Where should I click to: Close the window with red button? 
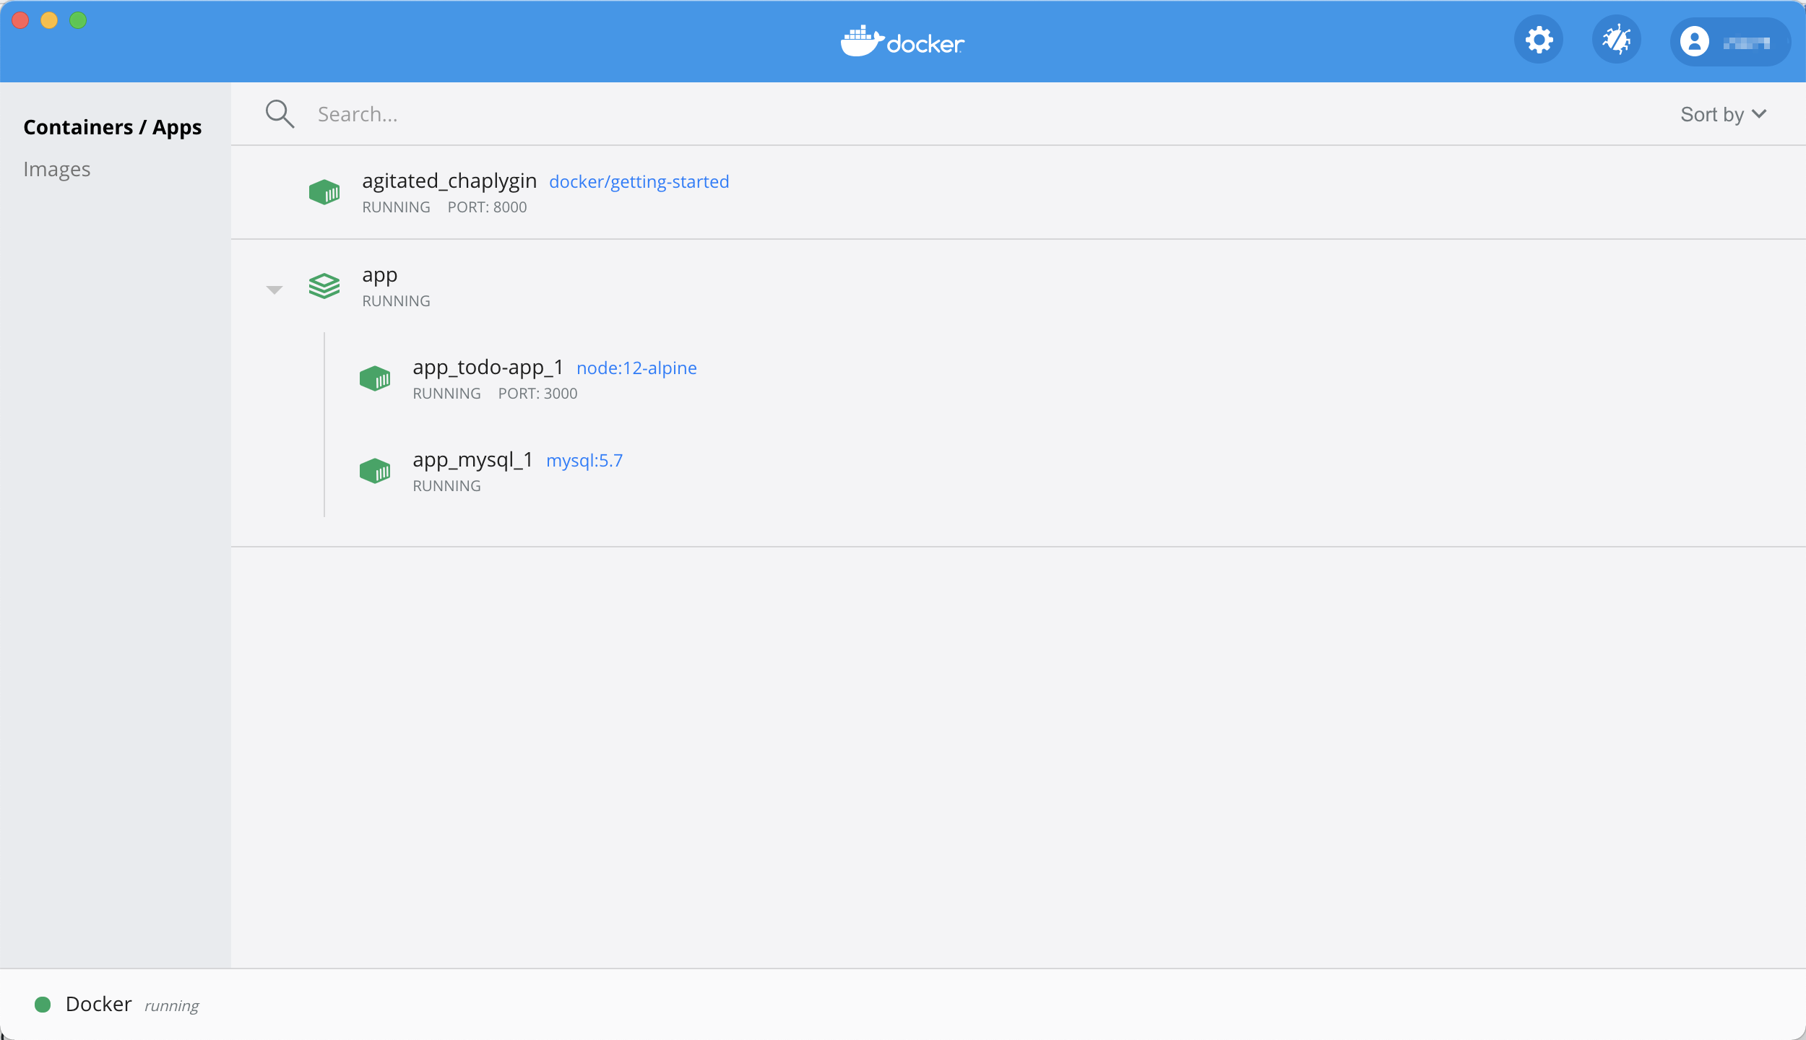click(20, 20)
